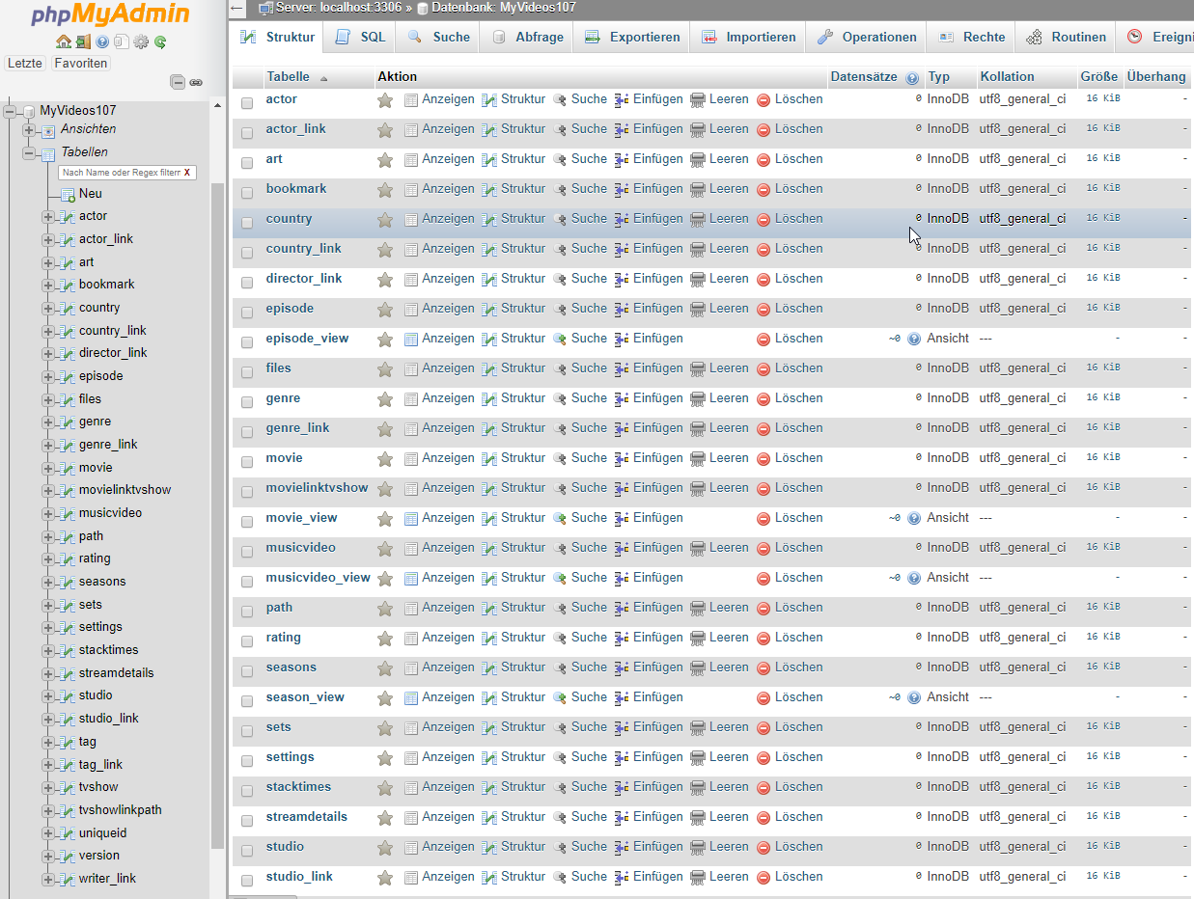Open navigation panel settings gear icon

point(141,41)
